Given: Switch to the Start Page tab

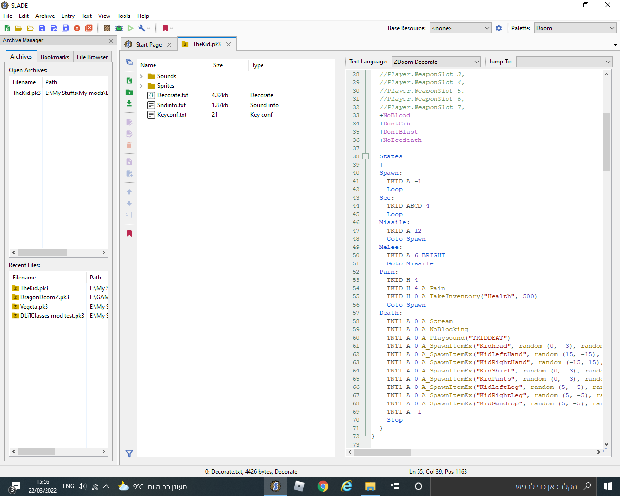Looking at the screenshot, I should (x=149, y=45).
